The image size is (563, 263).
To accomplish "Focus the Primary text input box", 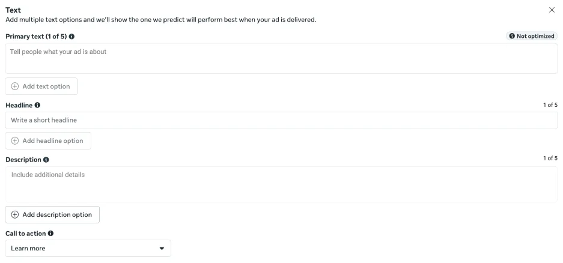I will pyautogui.click(x=281, y=58).
